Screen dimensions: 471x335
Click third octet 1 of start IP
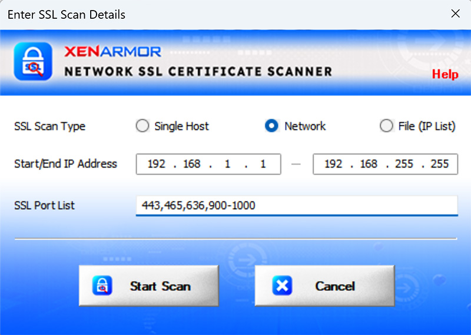pos(227,164)
